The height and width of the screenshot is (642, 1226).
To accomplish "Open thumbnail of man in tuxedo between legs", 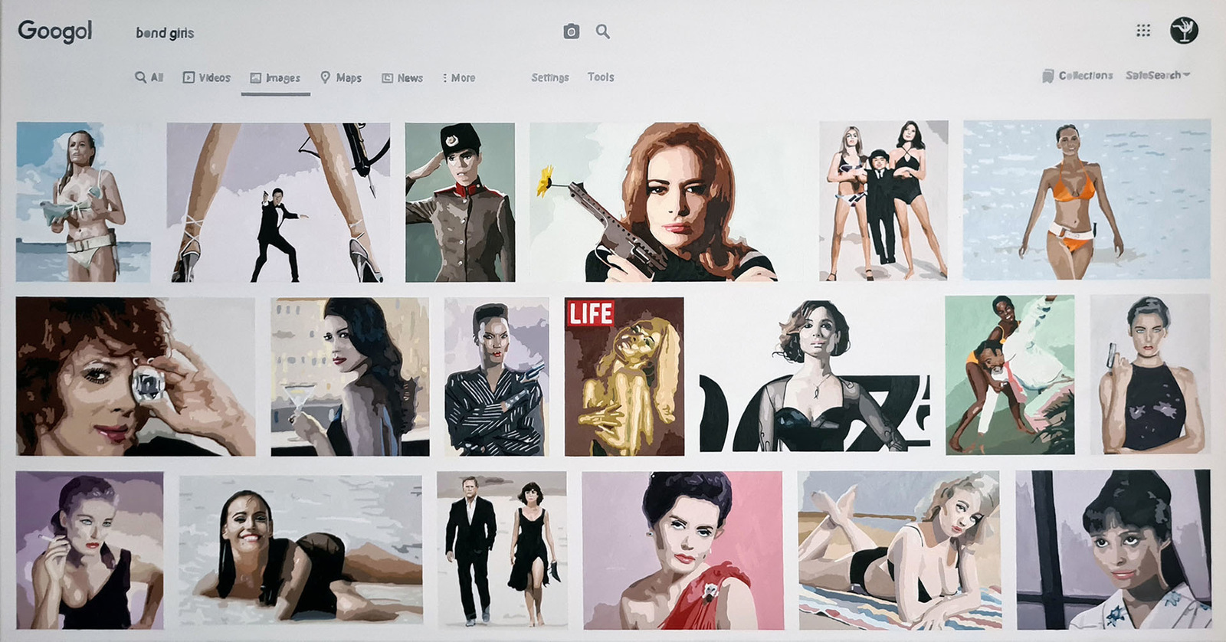I will point(278,202).
